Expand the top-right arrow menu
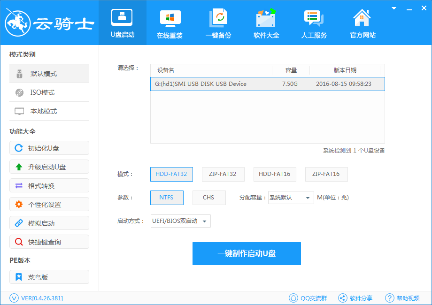This screenshot has width=432, height=305. click(x=393, y=8)
